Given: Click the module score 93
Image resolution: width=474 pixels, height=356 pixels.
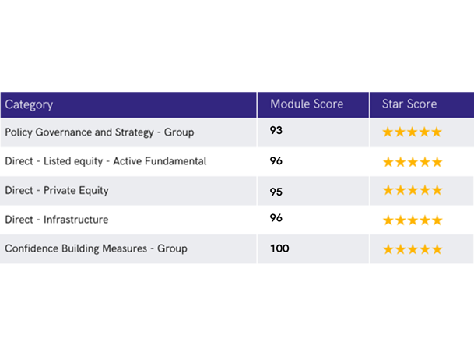Looking at the screenshot, I should [276, 131].
